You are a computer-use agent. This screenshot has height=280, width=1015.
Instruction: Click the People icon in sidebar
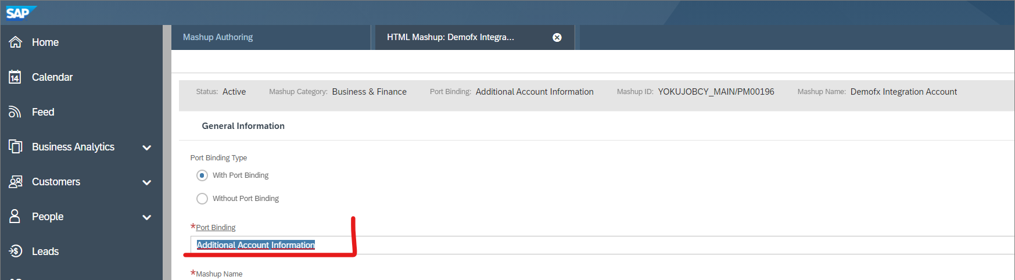click(x=16, y=217)
